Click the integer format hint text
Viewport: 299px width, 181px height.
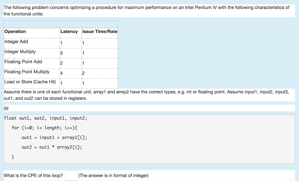(x=113, y=175)
